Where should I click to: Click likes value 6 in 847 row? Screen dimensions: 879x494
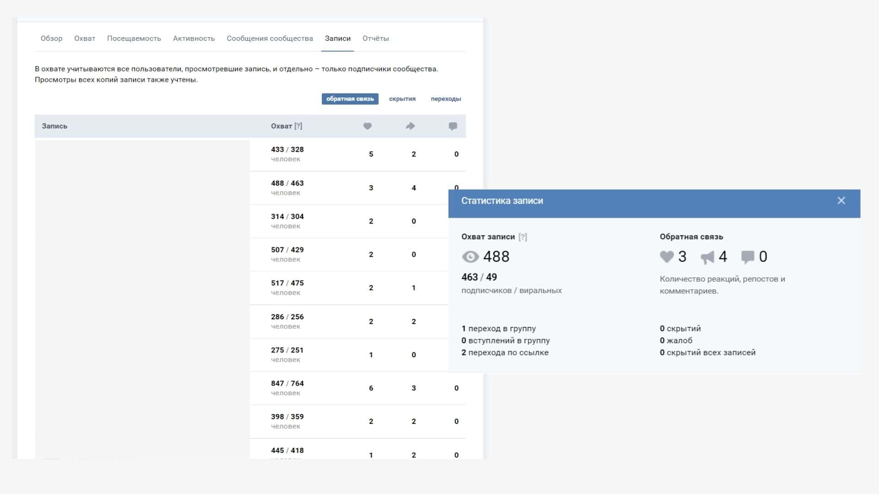pyautogui.click(x=371, y=388)
